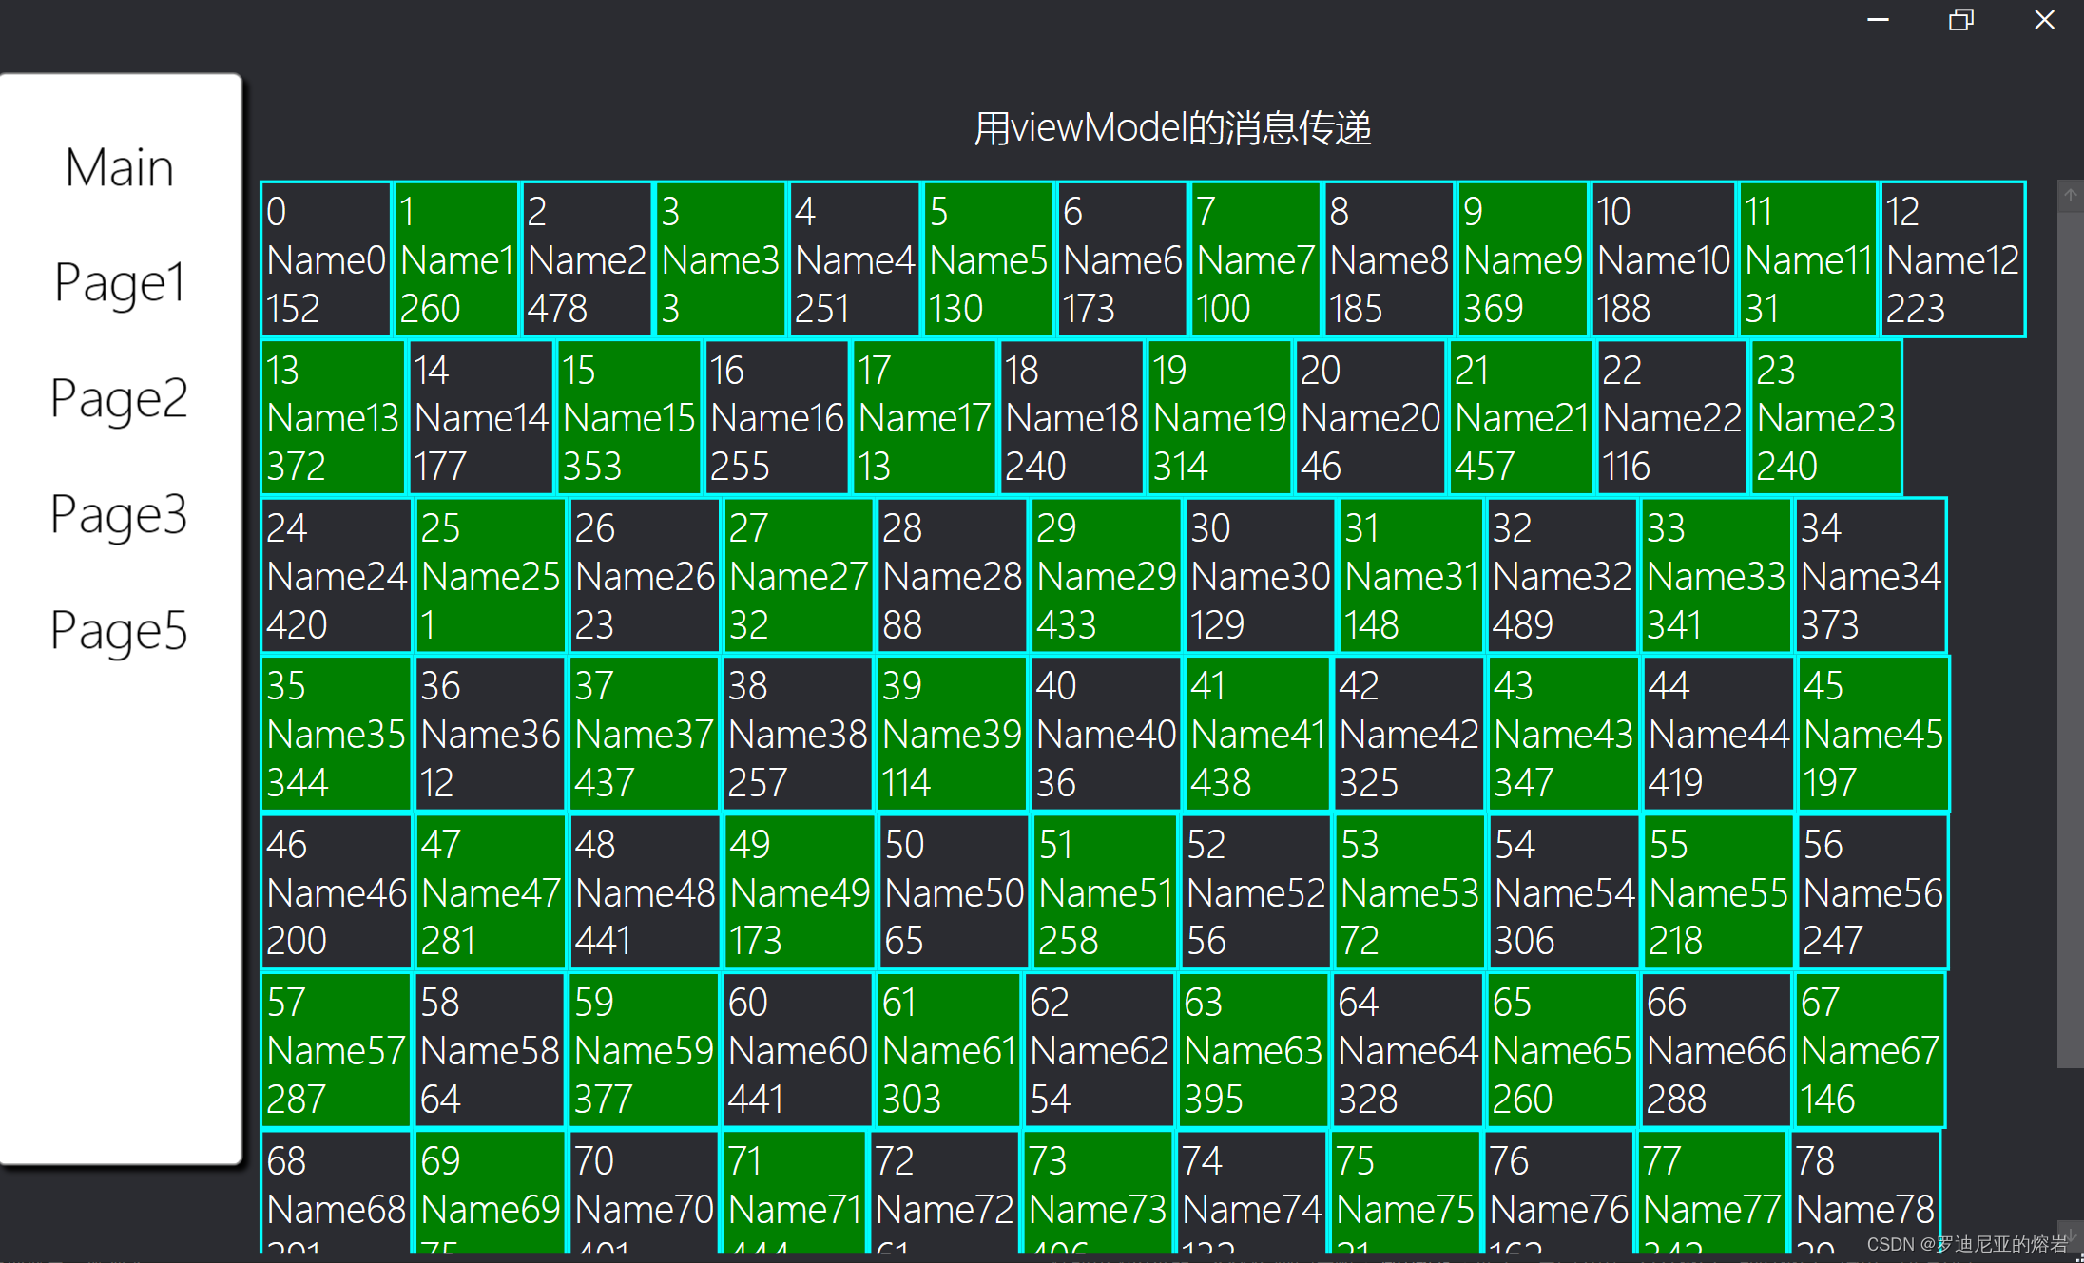This screenshot has height=1263, width=2084.
Task: Click the Name29 card showing 433
Action: click(1106, 575)
